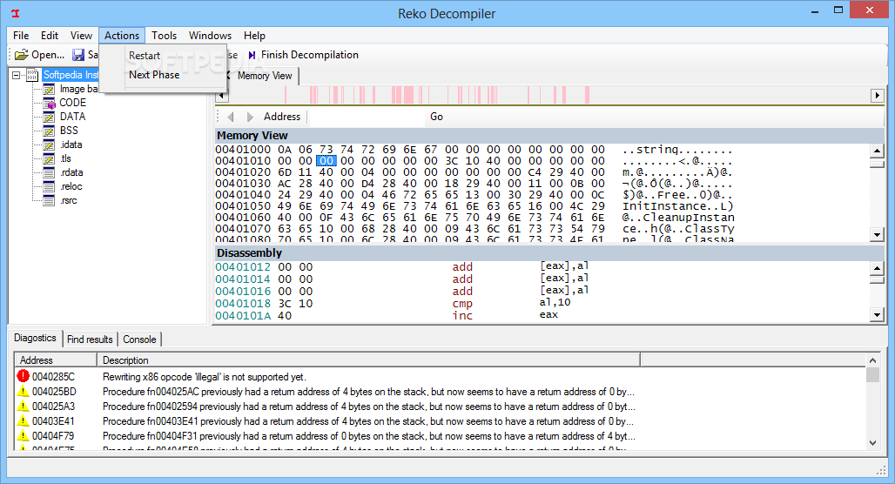Screen dimensions: 895x484
Task: Click the .rsrc segment icon
Action: [x=49, y=200]
